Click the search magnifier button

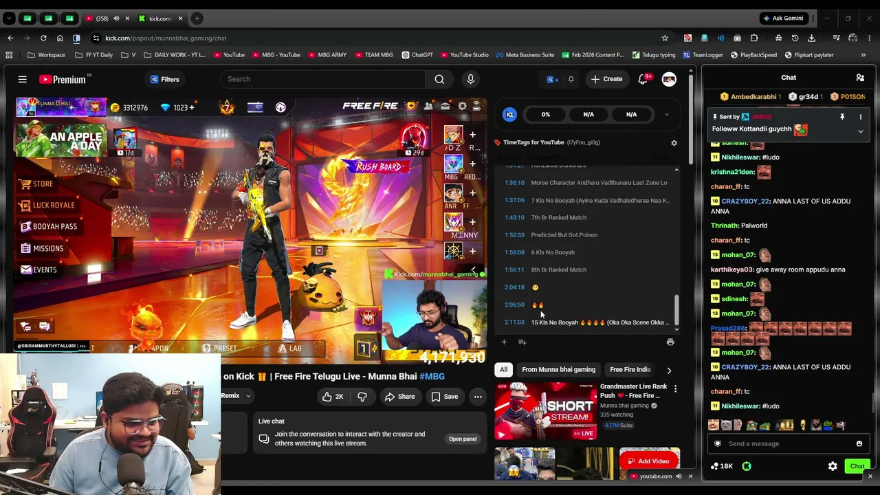(x=439, y=79)
